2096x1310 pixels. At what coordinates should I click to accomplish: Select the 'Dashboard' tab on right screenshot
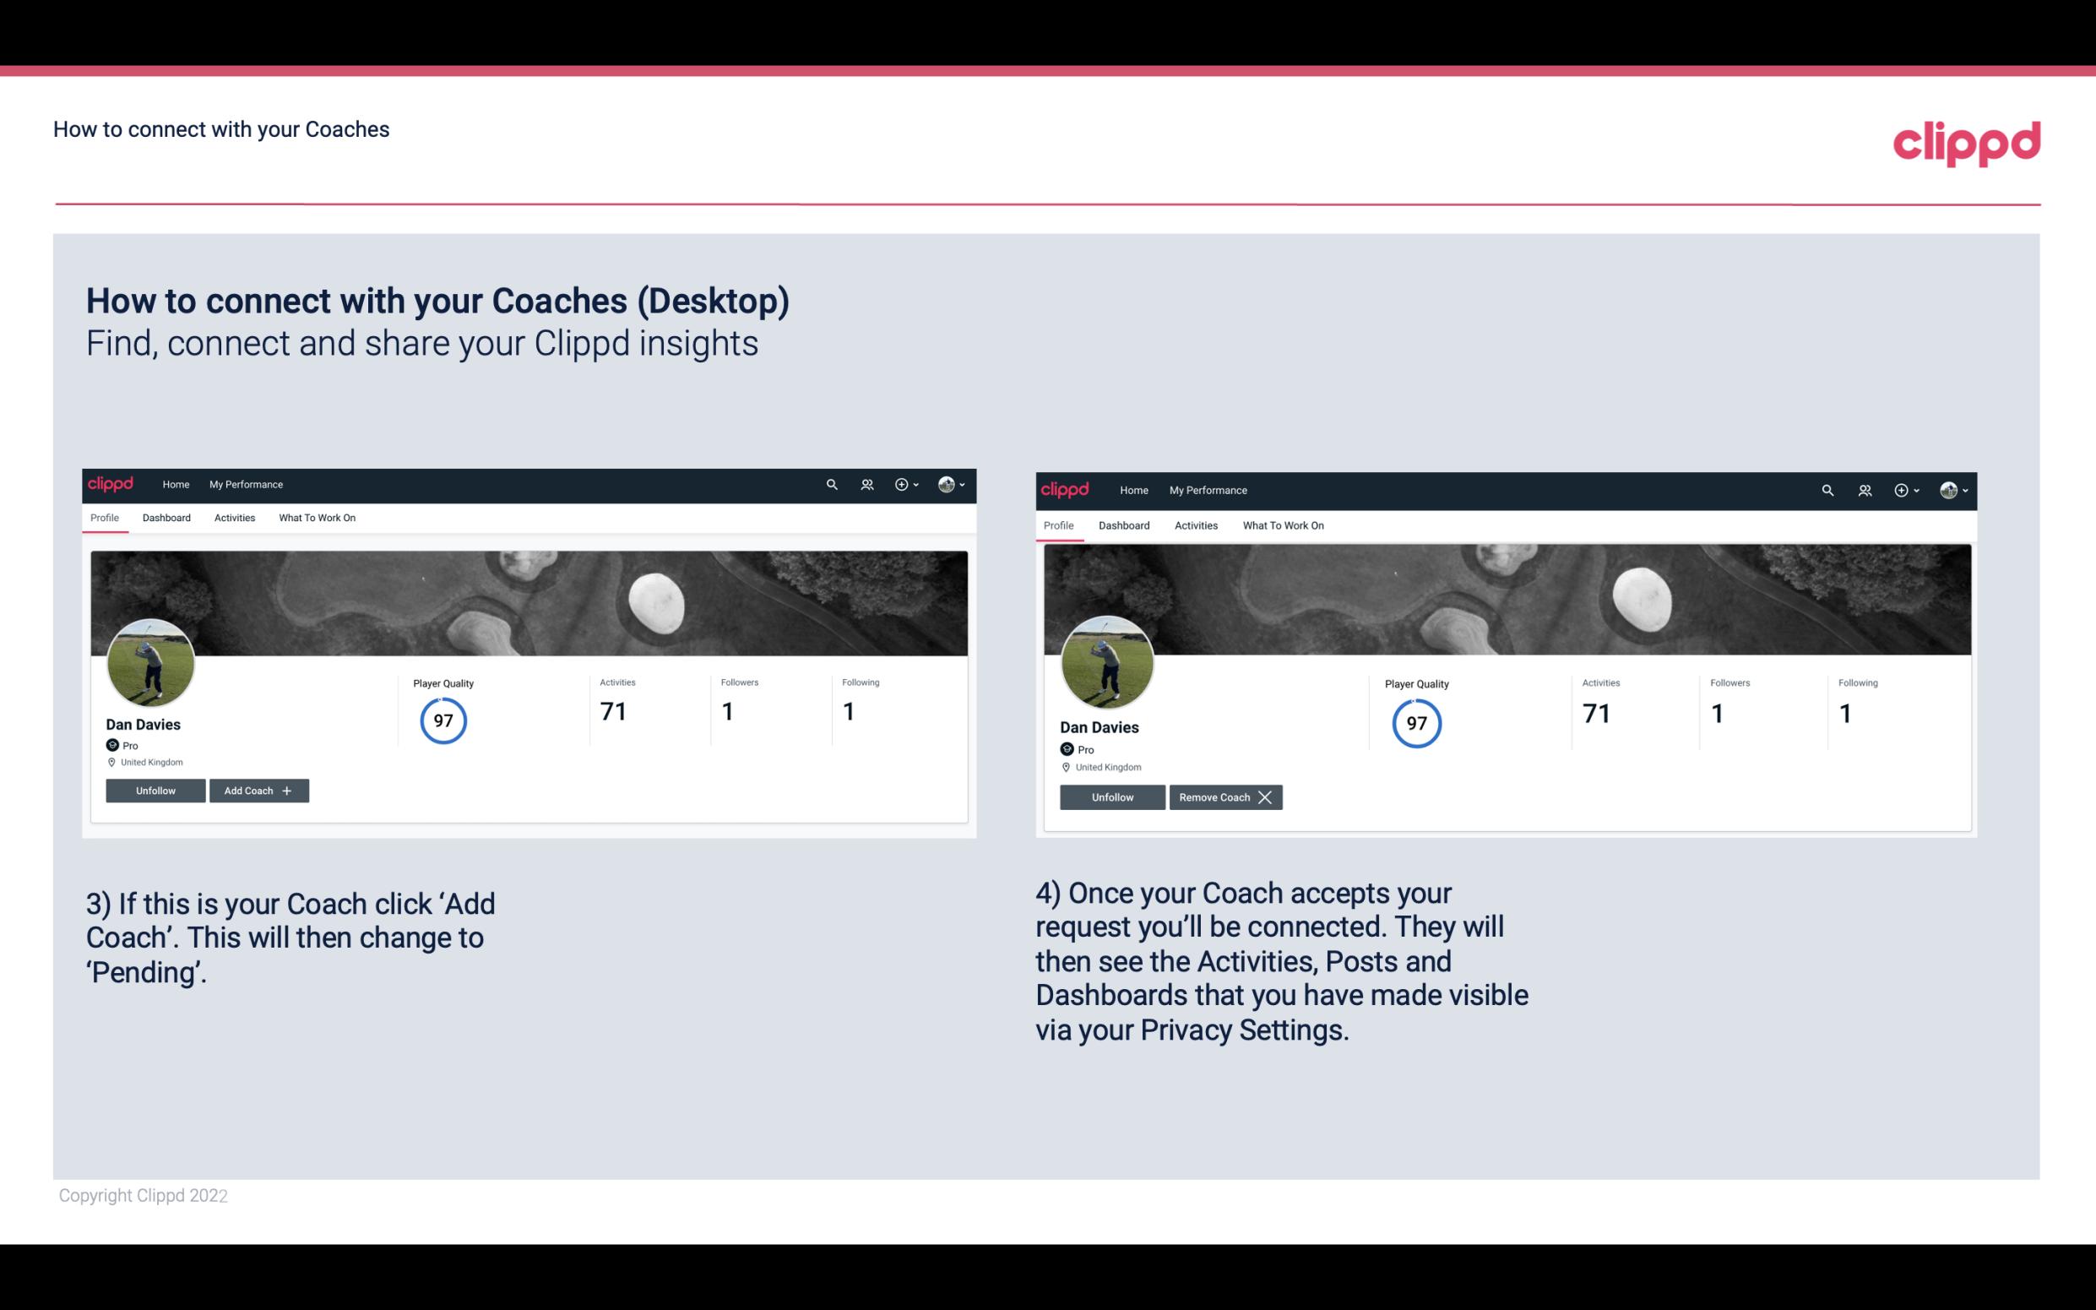point(1124,525)
